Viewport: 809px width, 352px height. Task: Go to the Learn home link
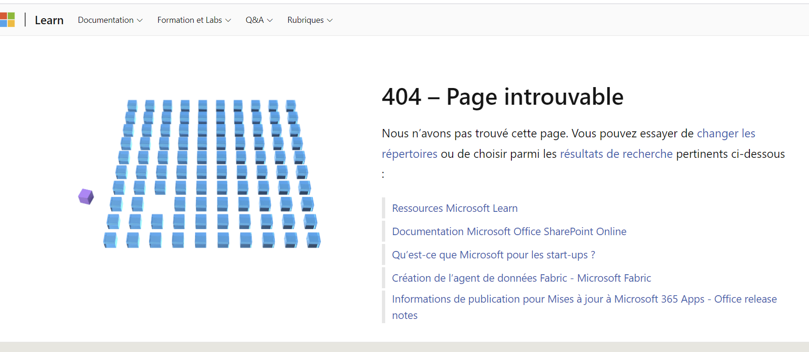49,20
